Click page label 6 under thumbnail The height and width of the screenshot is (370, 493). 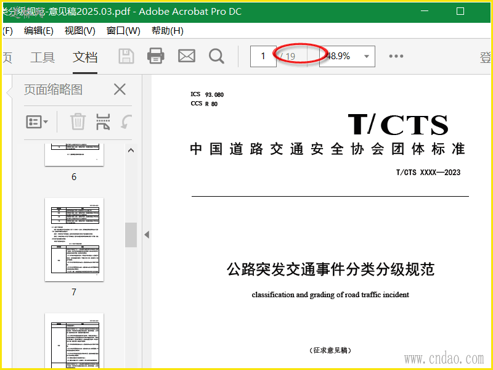click(x=74, y=177)
